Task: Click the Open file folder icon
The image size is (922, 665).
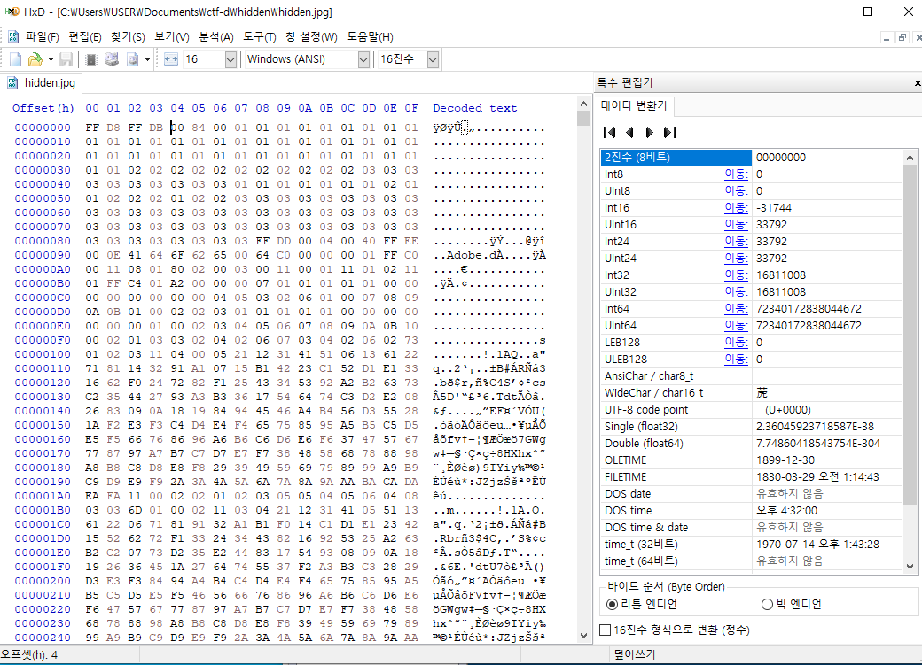Action: tap(35, 59)
